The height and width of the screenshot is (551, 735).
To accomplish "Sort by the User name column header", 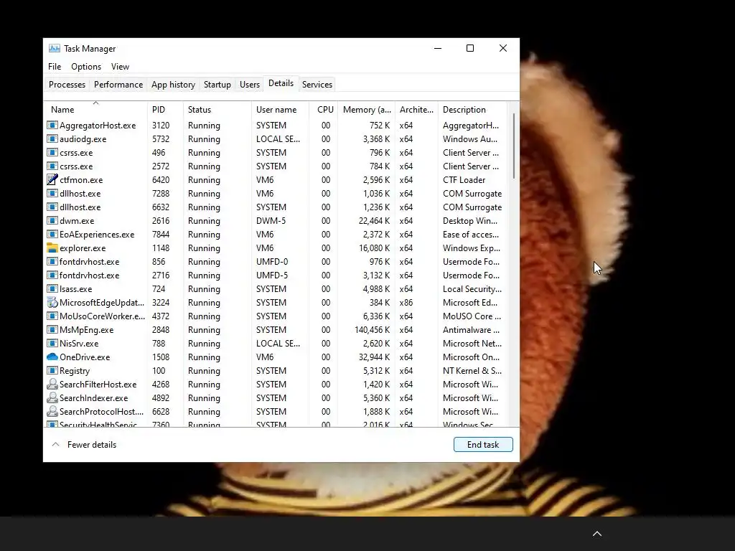I will click(x=280, y=109).
